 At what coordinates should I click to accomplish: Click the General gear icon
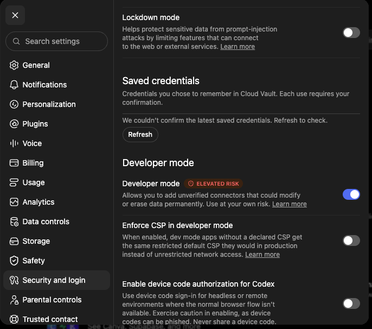coord(14,65)
